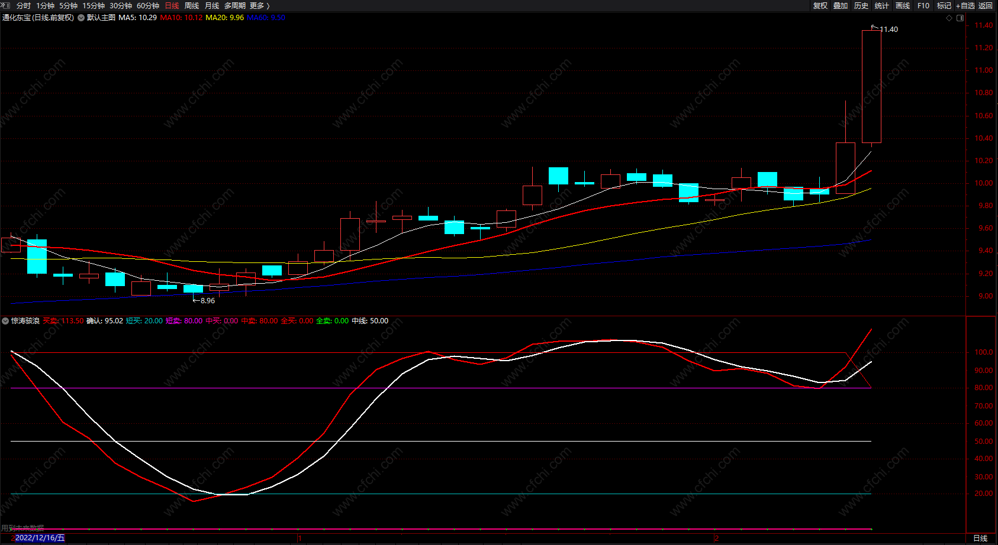This screenshot has height=545, width=998.
Task: Open the 默认主图 main chart indicator dropdown
Action: pos(81,18)
